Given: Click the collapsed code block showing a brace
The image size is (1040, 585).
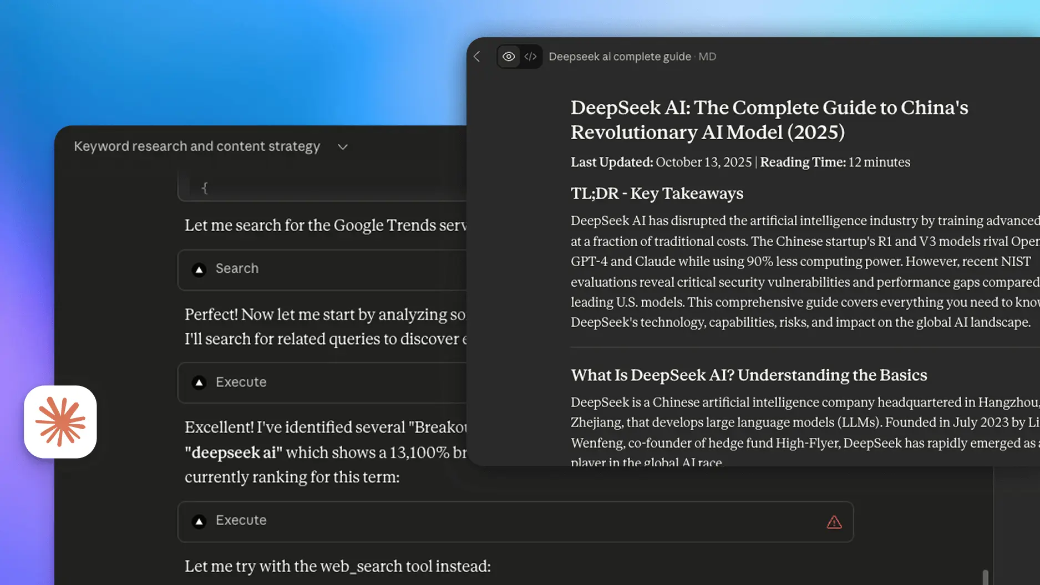Looking at the screenshot, I should [322, 188].
